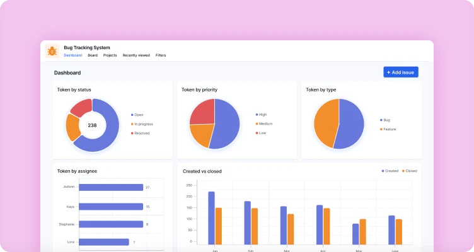The image size is (474, 252).
Task: Click the blue Bug slice in type pie
Action: 350,125
